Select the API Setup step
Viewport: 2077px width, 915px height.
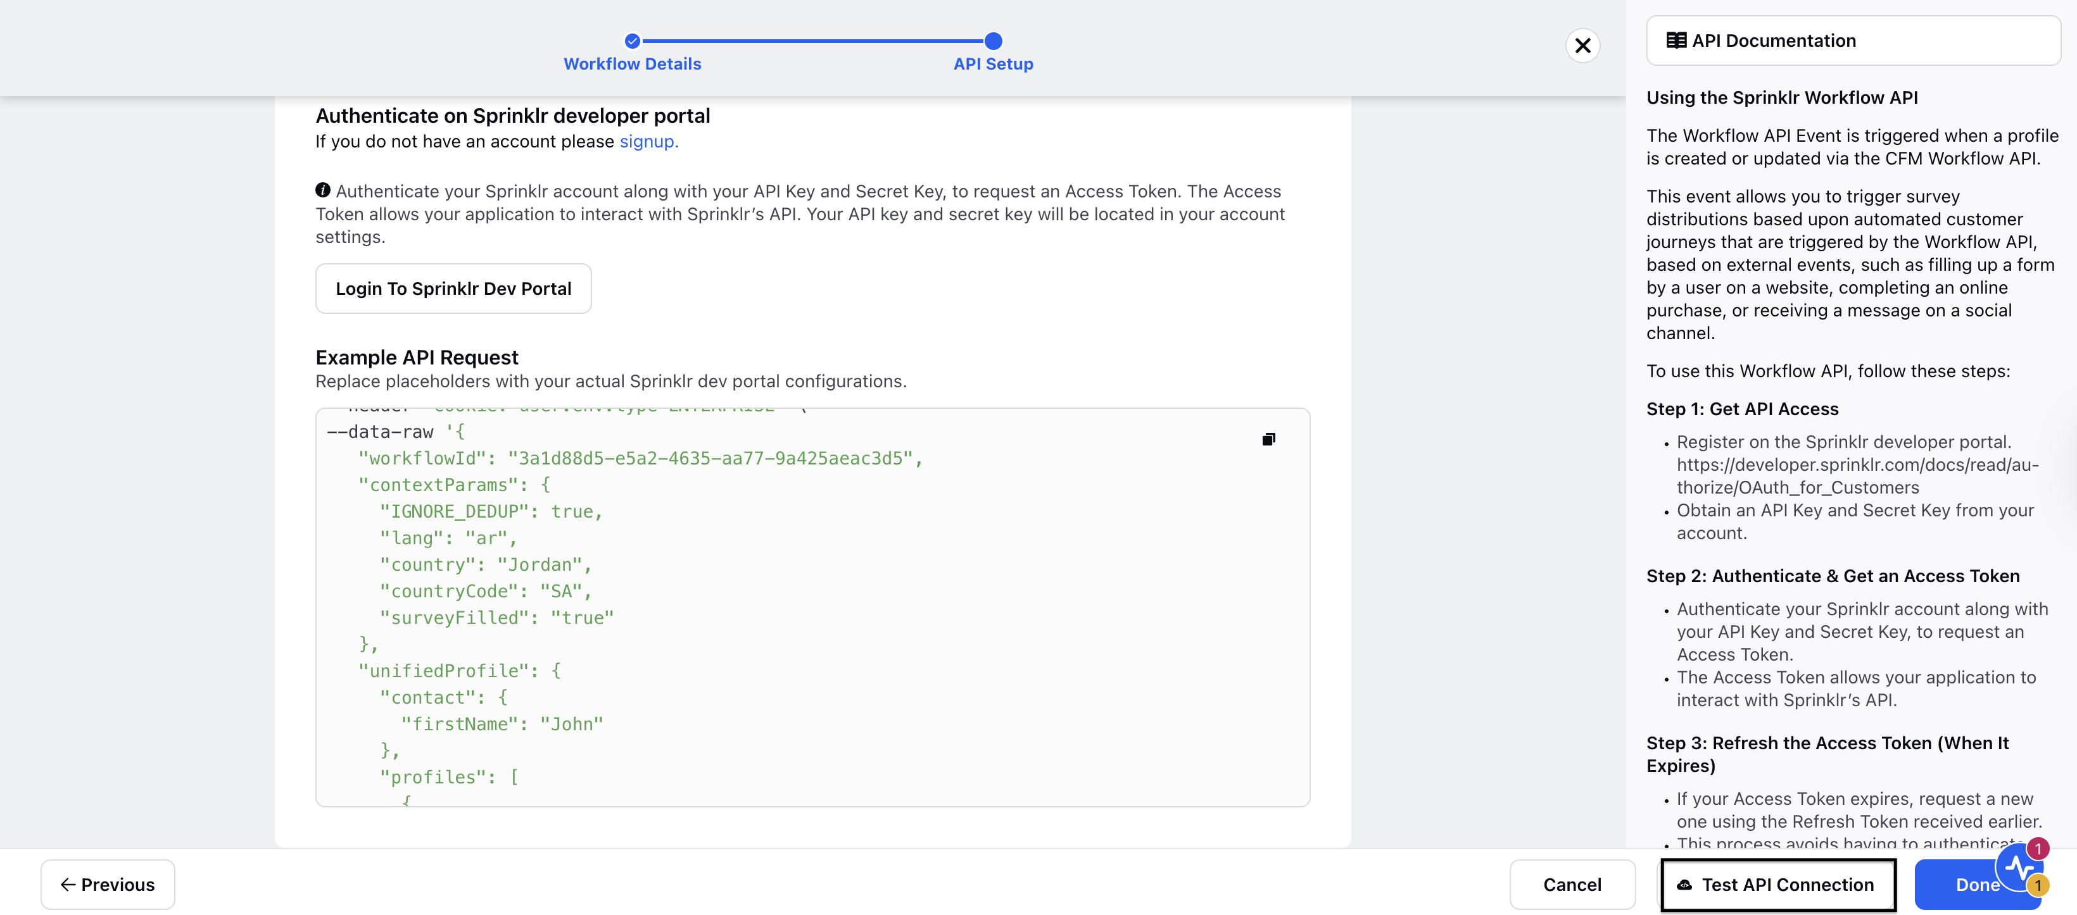[994, 64]
